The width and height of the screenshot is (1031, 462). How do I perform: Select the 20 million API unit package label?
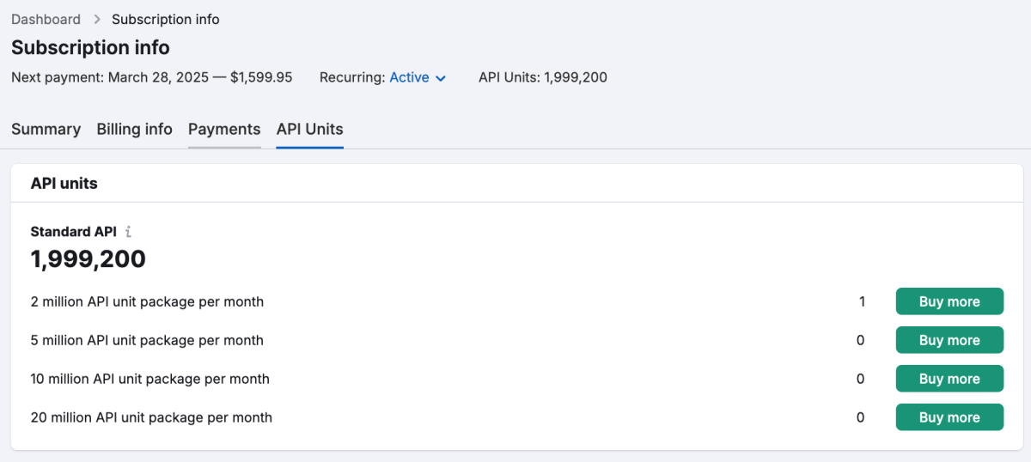151,417
